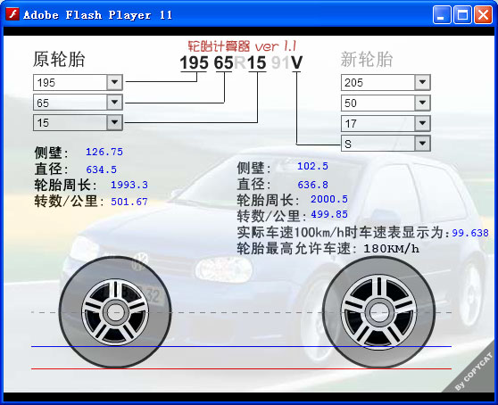The height and width of the screenshot is (405, 498).
Task: Click new circumference value 2000.5
Action: pos(329,199)
